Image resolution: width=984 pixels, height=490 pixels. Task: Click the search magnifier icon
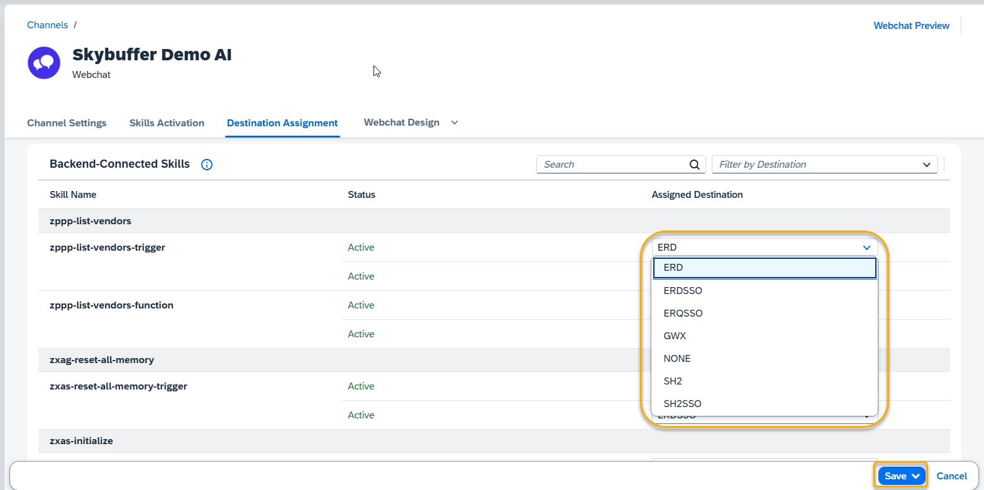[x=694, y=165]
